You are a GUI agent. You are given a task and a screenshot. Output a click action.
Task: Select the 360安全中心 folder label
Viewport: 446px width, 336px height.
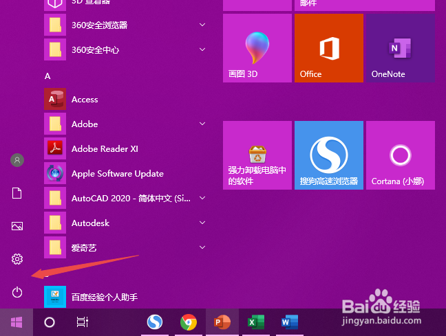(95, 50)
